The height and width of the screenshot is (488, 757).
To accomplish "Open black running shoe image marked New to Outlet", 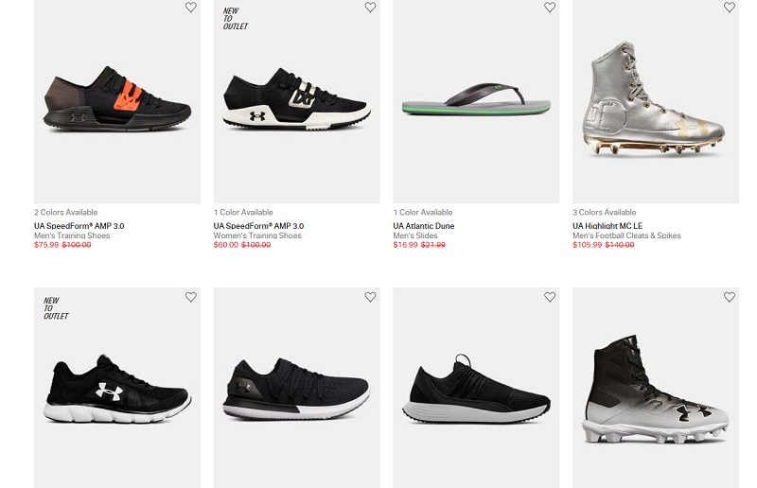I will click(117, 388).
